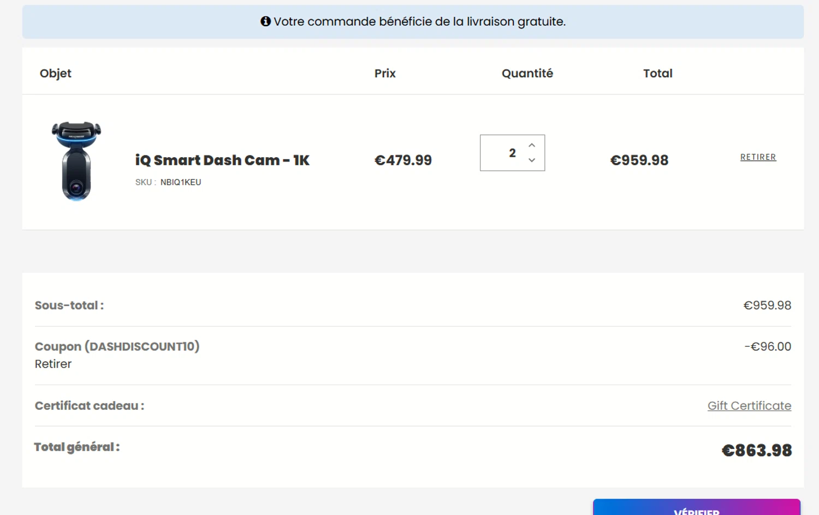Image resolution: width=819 pixels, height=515 pixels.
Task: Click the line total €959.98 in product row
Action: point(639,160)
